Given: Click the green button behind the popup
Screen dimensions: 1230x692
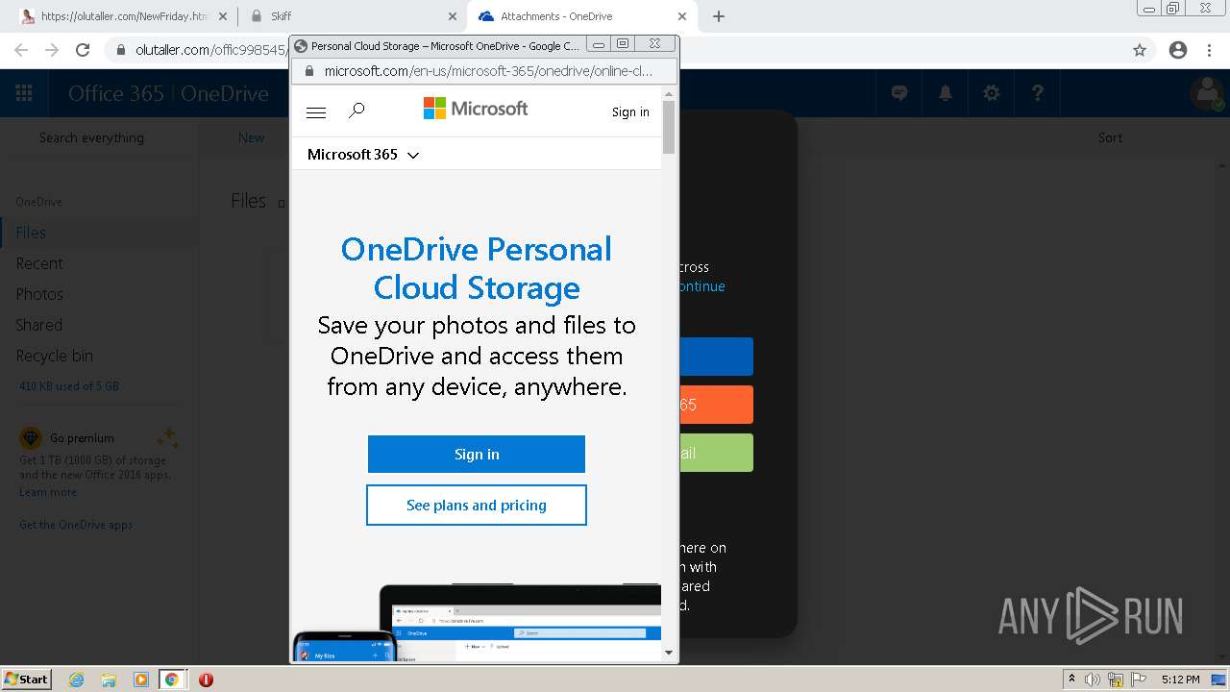Looking at the screenshot, I should [716, 453].
